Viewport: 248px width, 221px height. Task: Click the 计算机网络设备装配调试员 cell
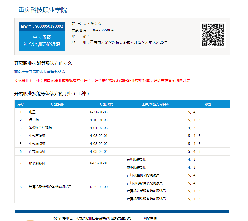pos(156,199)
